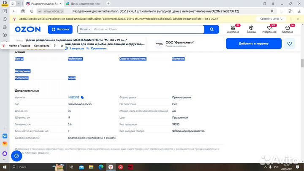Click Добавить в корзину button
The height and width of the screenshot is (171, 304).
pos(254,43)
